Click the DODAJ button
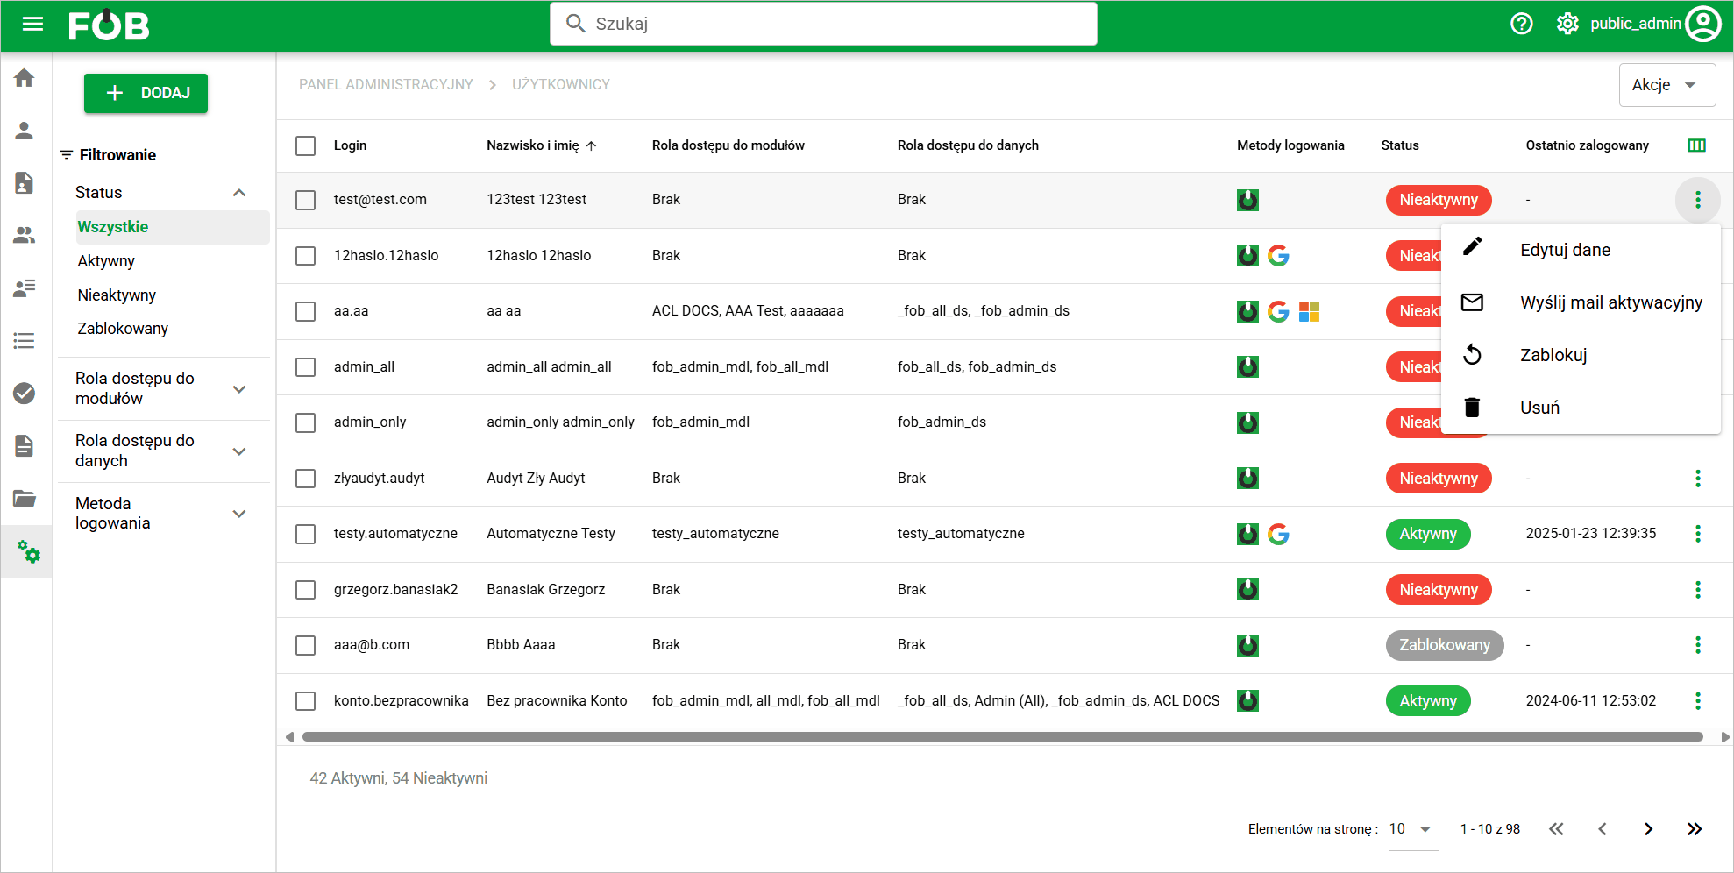1734x873 pixels. click(x=146, y=93)
